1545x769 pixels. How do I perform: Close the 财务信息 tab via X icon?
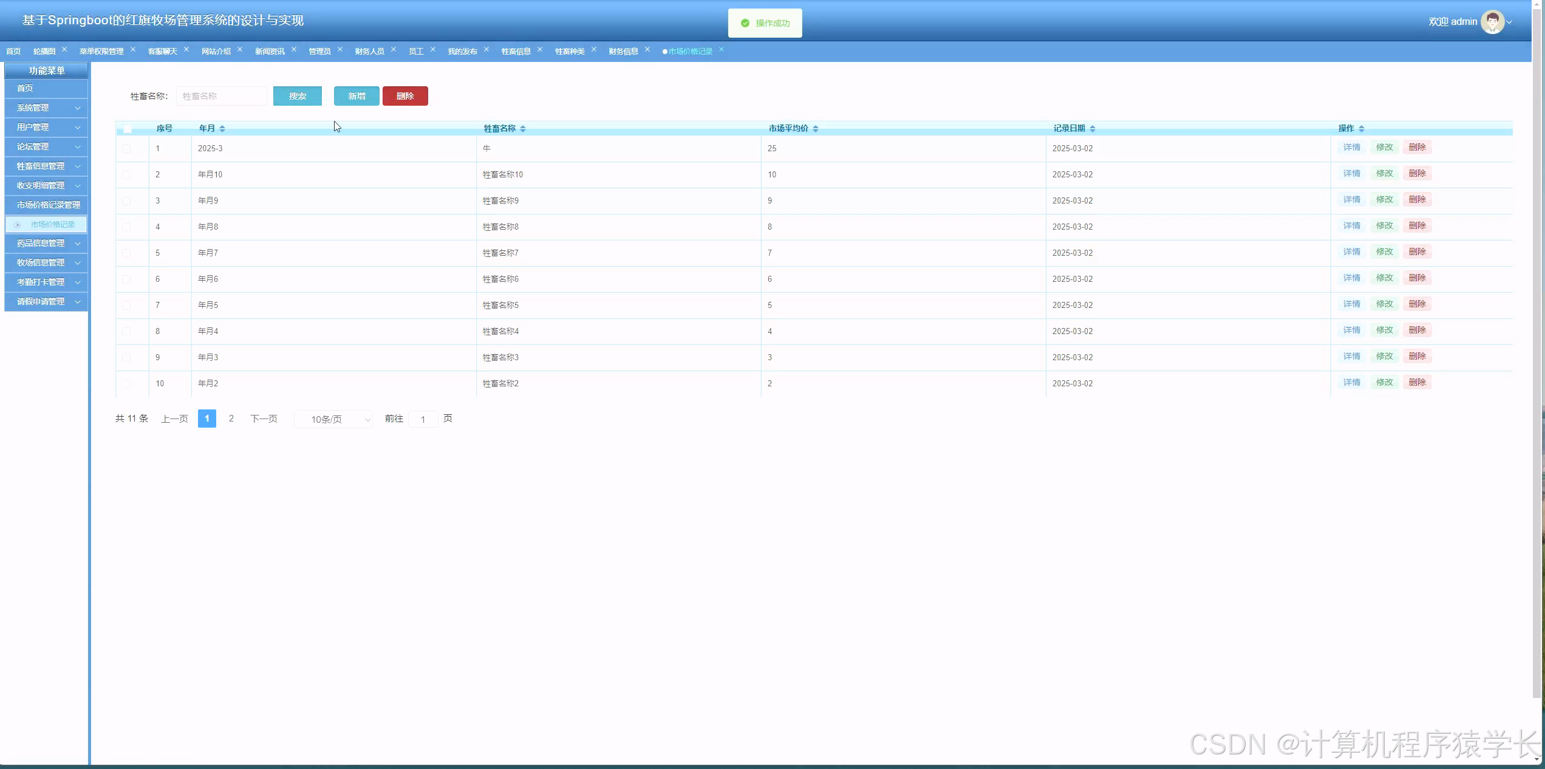click(x=647, y=49)
